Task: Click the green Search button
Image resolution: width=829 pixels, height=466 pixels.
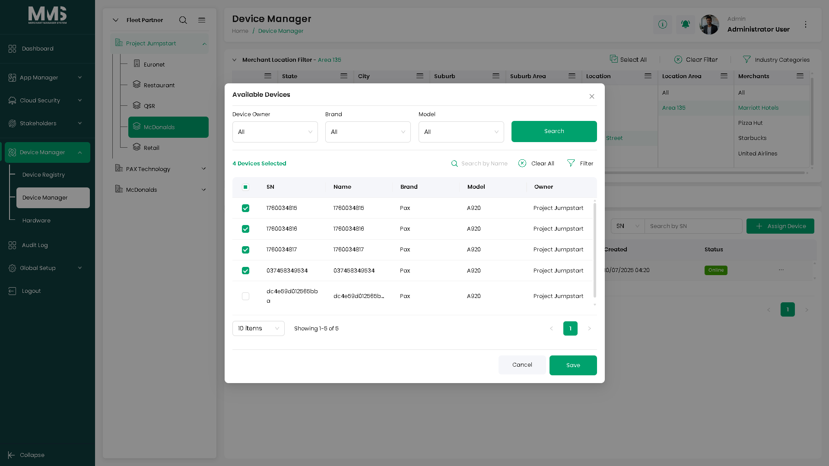Action: [554, 131]
